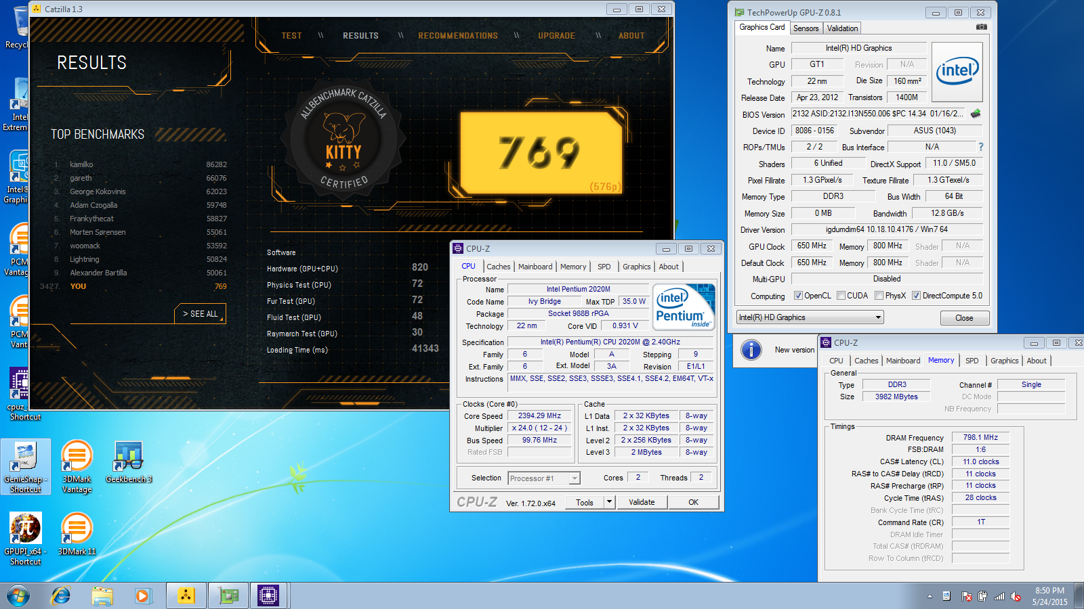This screenshot has height=609, width=1084.
Task: Open the Geekbench 3 desktop icon
Action: [x=129, y=463]
